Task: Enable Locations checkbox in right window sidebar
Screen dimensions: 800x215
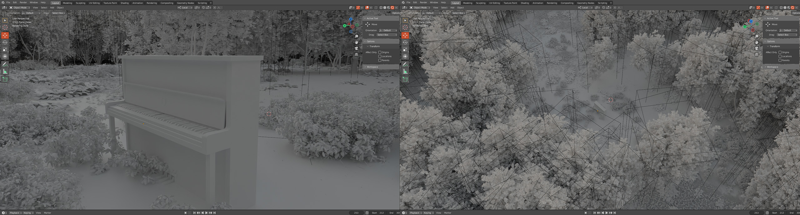Action: click(x=780, y=56)
